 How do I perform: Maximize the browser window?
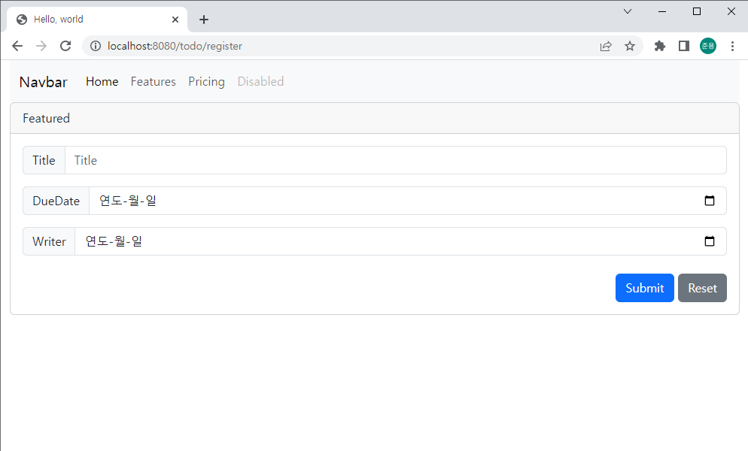[697, 11]
